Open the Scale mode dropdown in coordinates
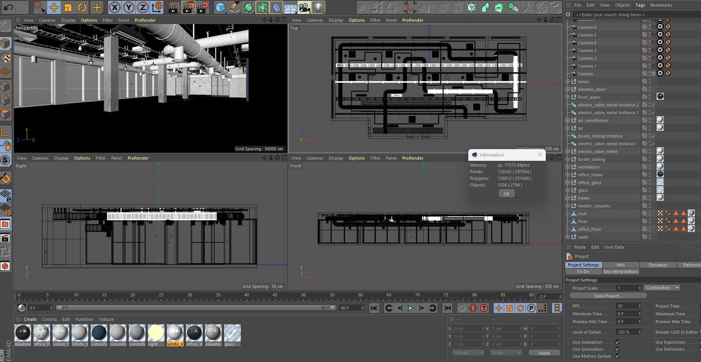This screenshot has width=701, height=362. [x=506, y=353]
